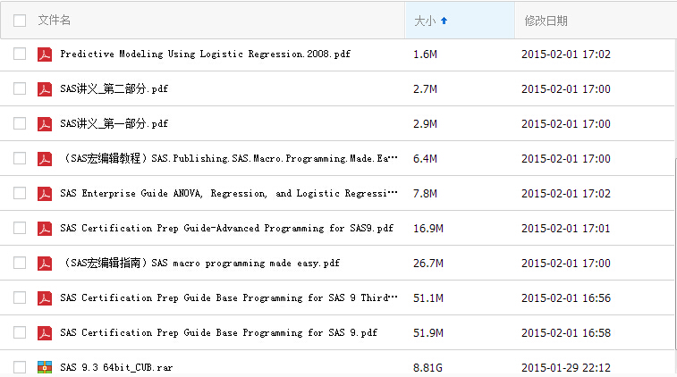Click size value 51.1M
The width and height of the screenshot is (677, 377).
click(x=428, y=298)
